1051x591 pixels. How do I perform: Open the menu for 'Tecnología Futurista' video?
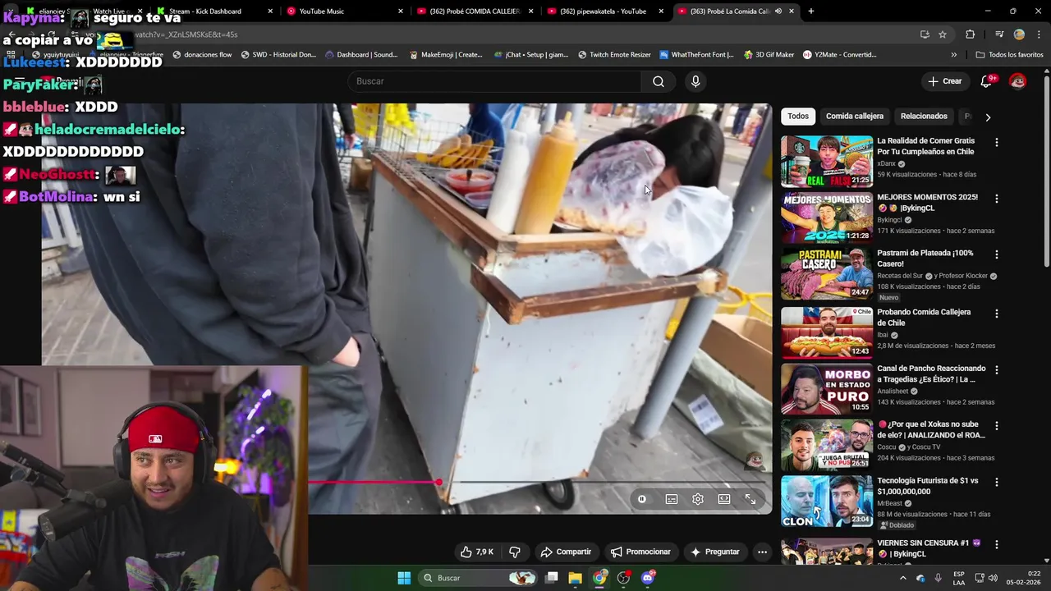click(997, 482)
